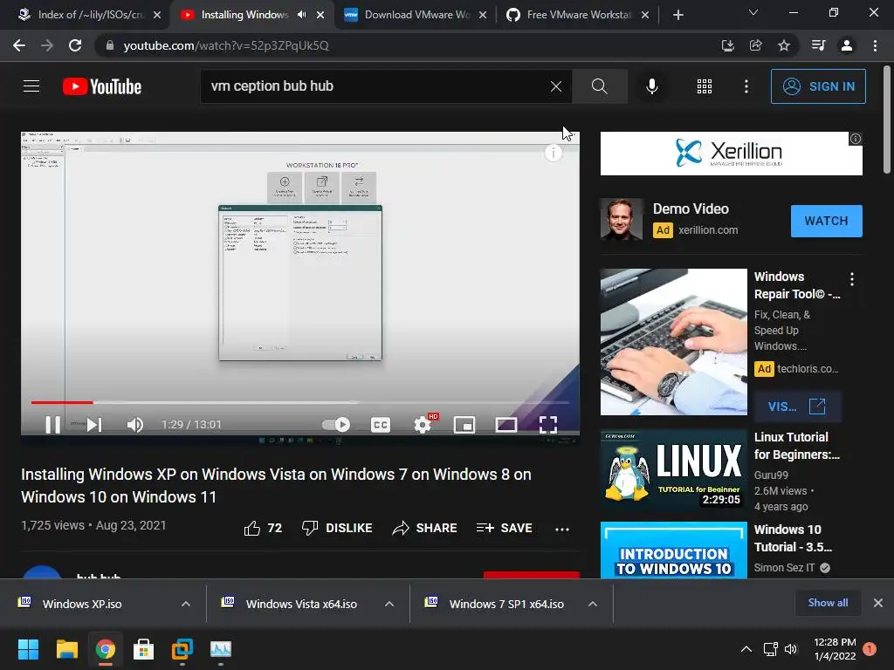Toggle the autoplay switch in player
This screenshot has width=894, height=670.
coord(336,425)
